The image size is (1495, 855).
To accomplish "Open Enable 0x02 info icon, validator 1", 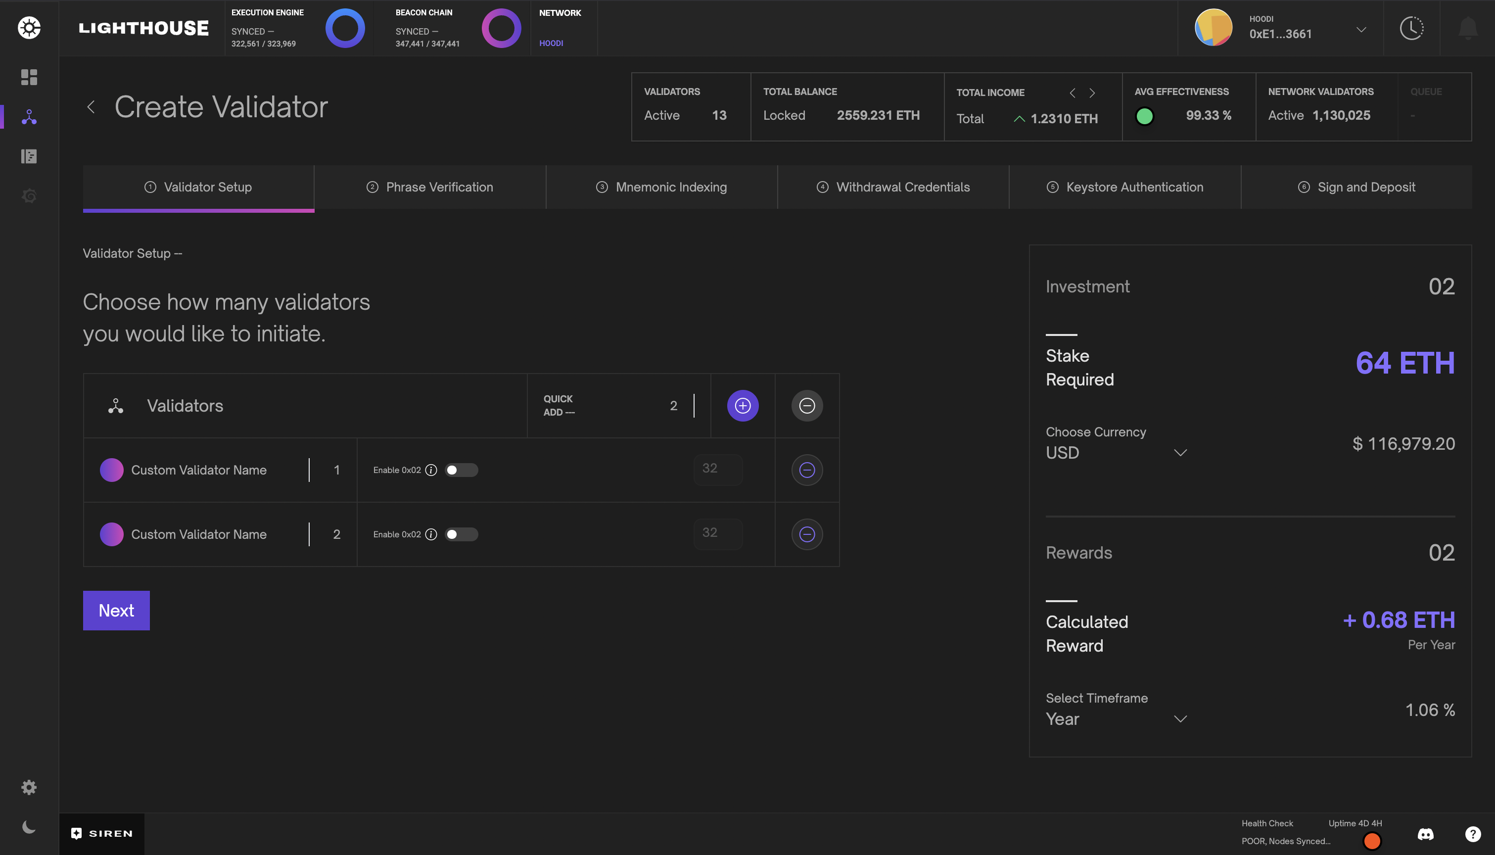I will click(431, 470).
